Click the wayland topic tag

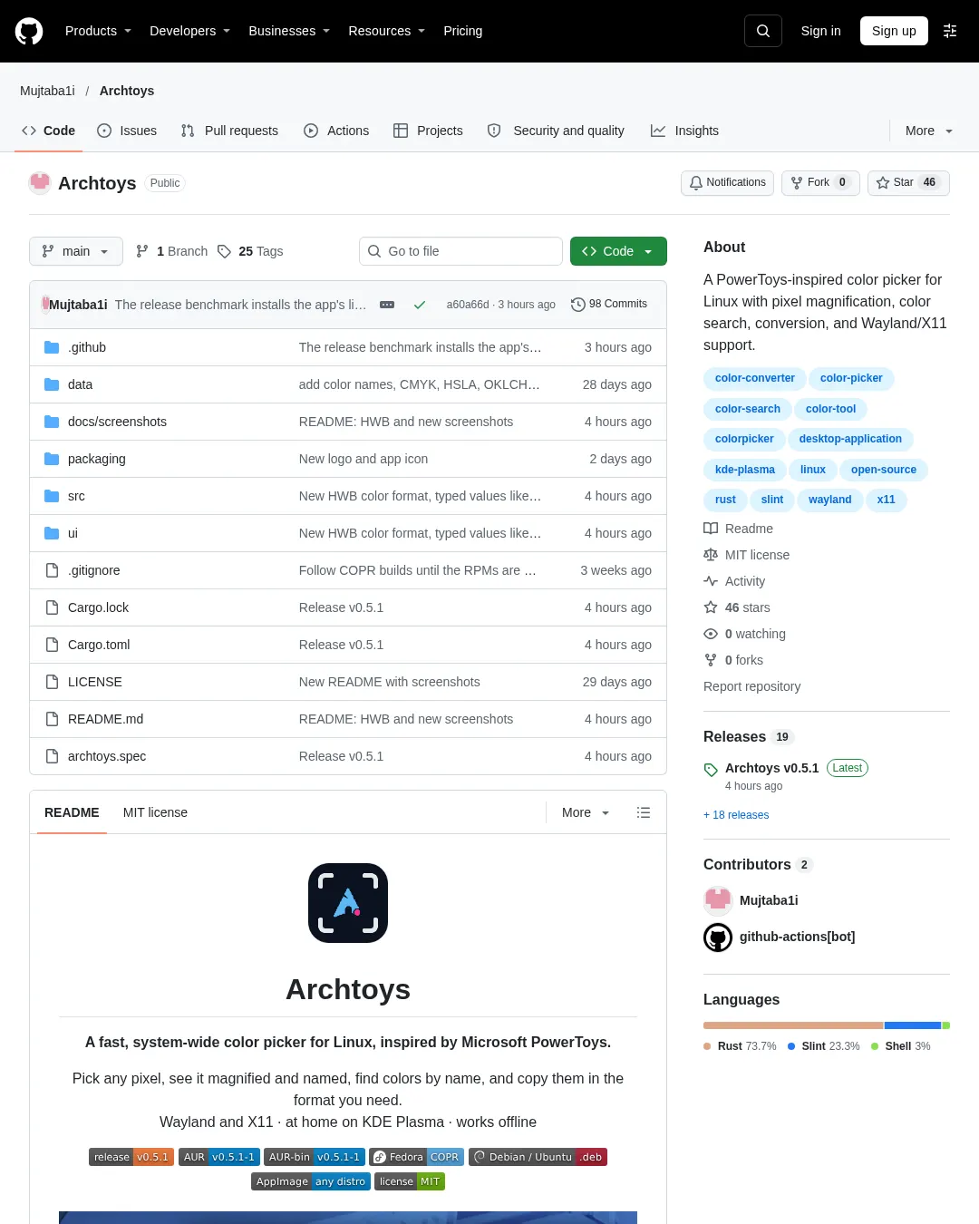(829, 500)
